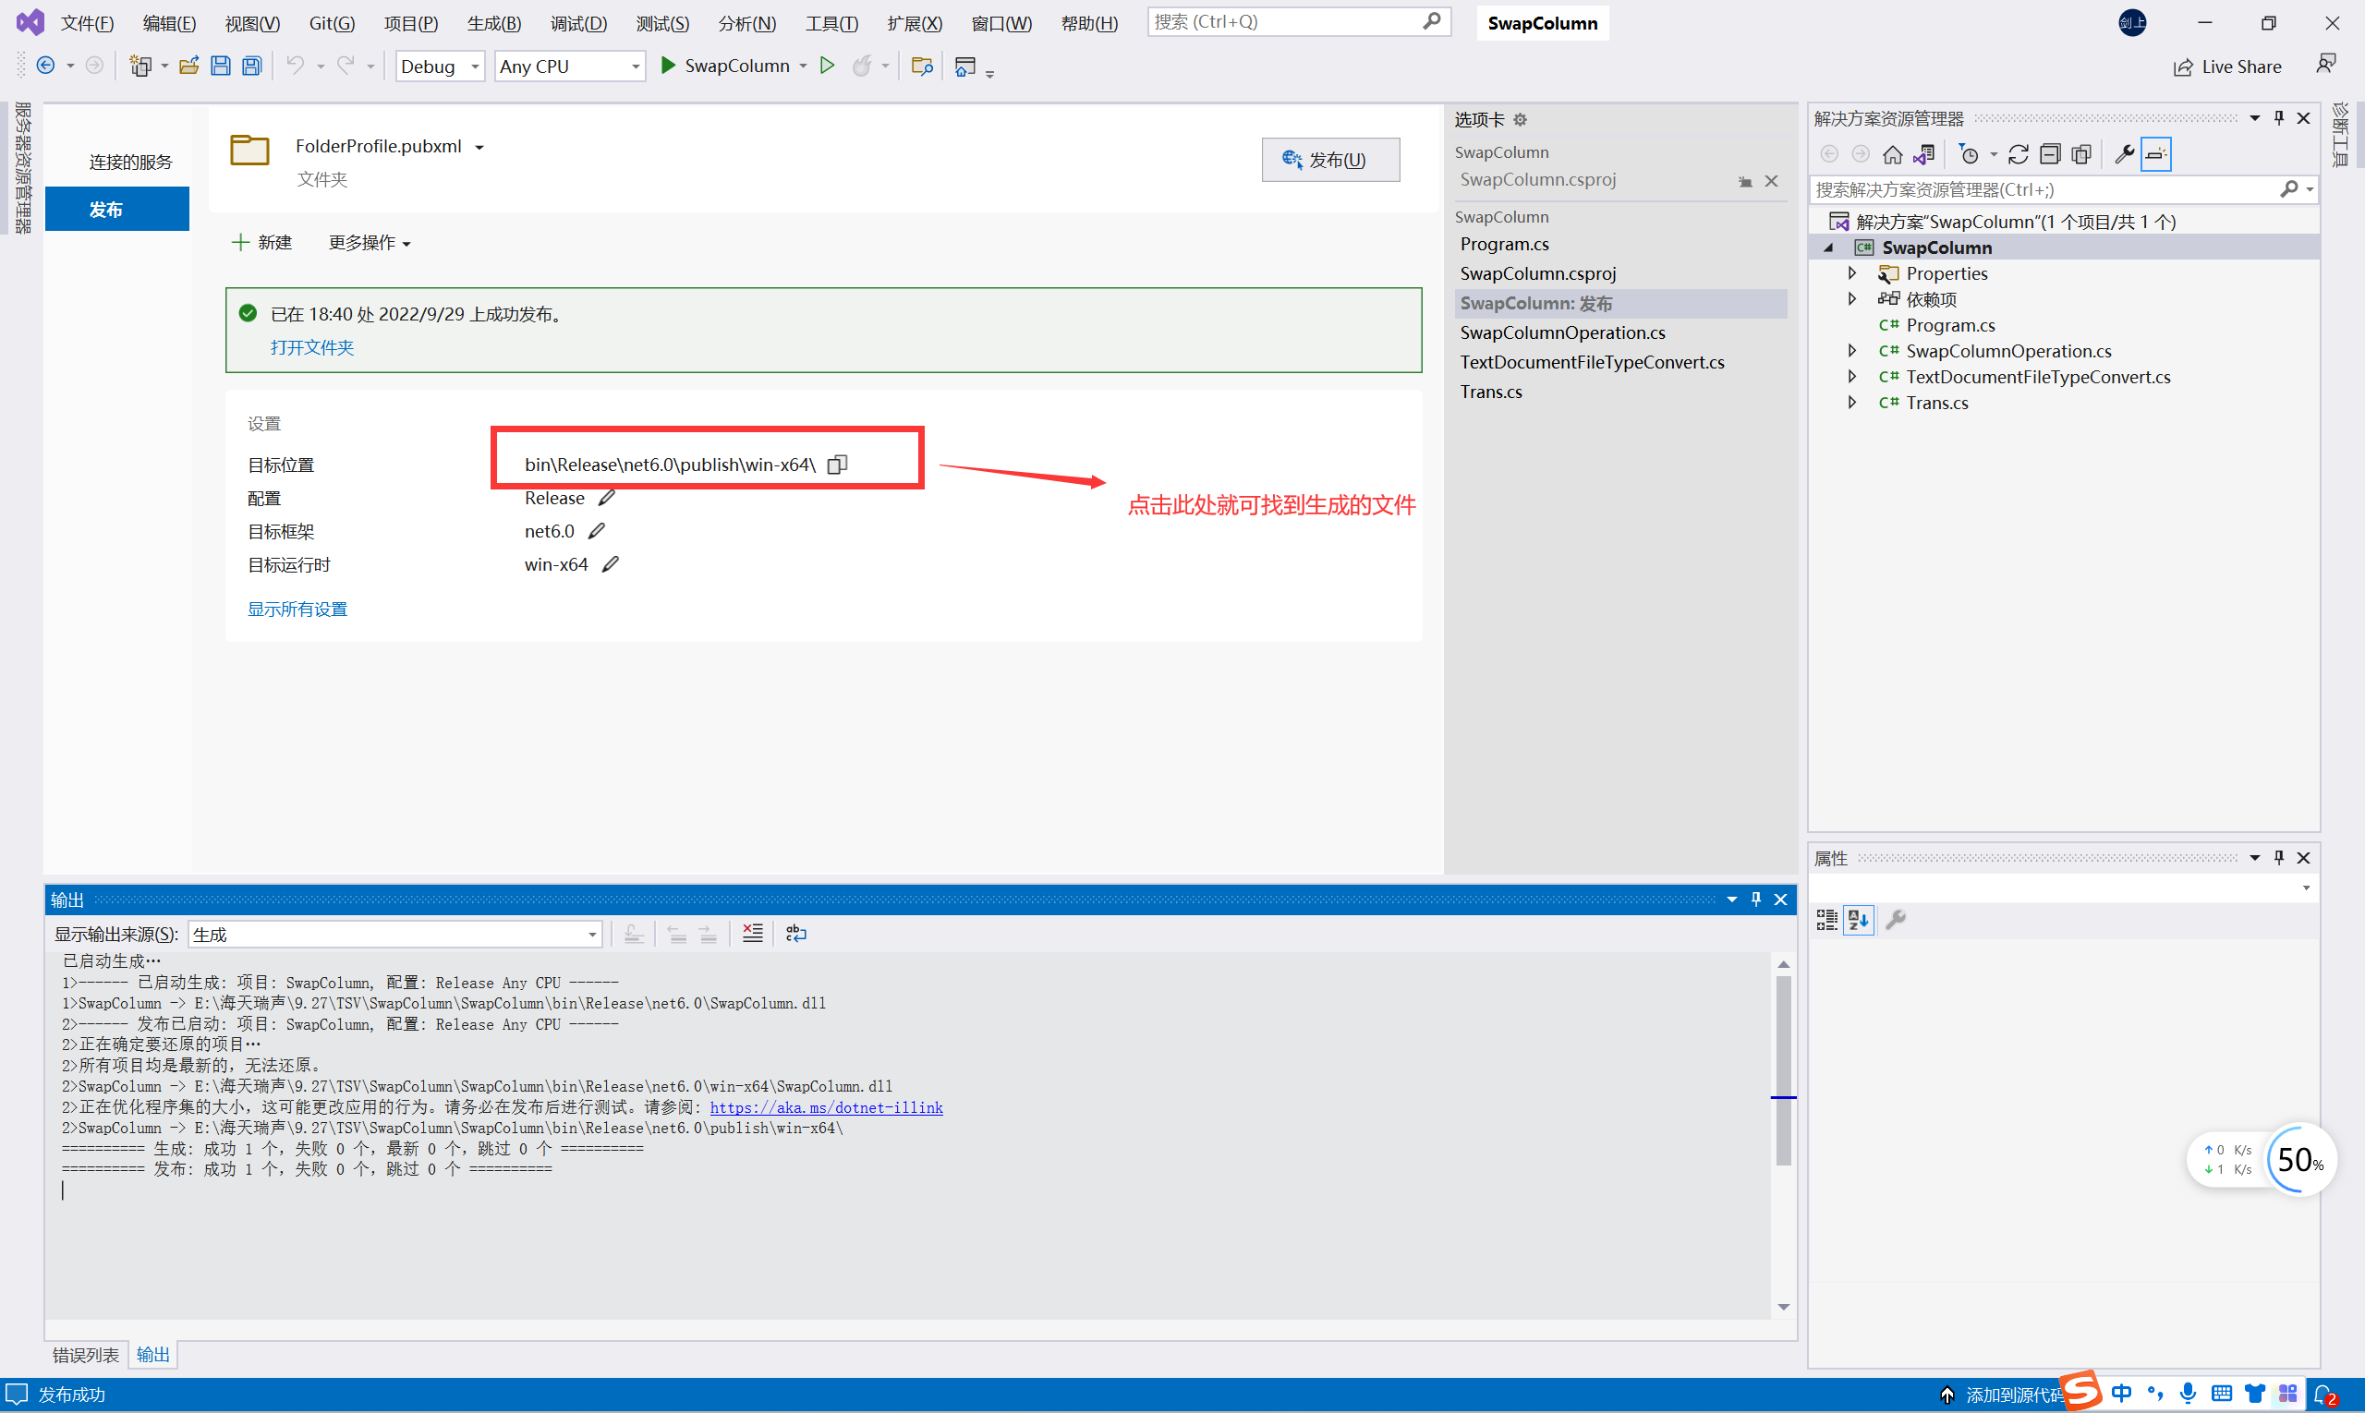The width and height of the screenshot is (2365, 1413).
Task: Open Solution Explorer properties with wrench icon
Action: pos(2124,153)
